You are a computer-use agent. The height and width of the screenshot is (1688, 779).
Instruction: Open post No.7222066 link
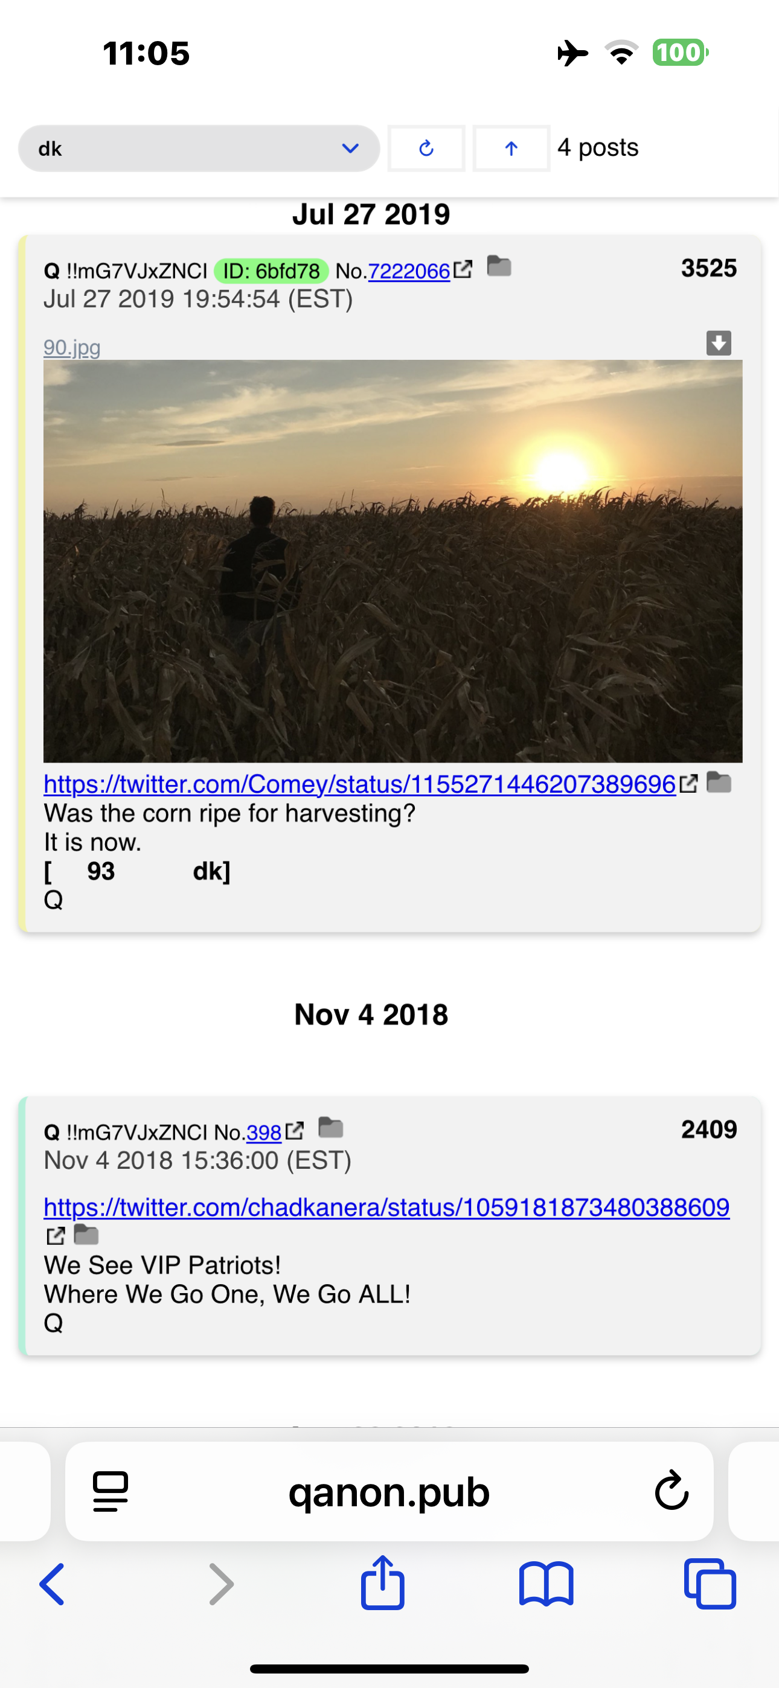[x=409, y=270]
